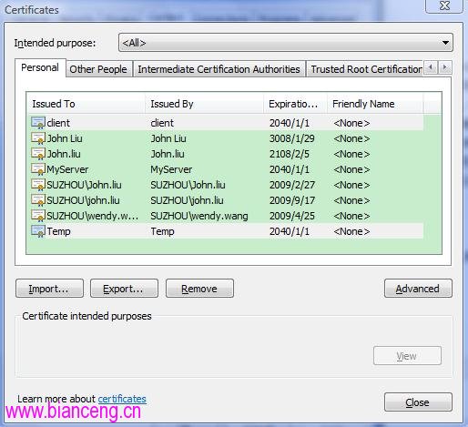
Task: Select the 'Temp' Issued To entry
Action: (x=58, y=231)
